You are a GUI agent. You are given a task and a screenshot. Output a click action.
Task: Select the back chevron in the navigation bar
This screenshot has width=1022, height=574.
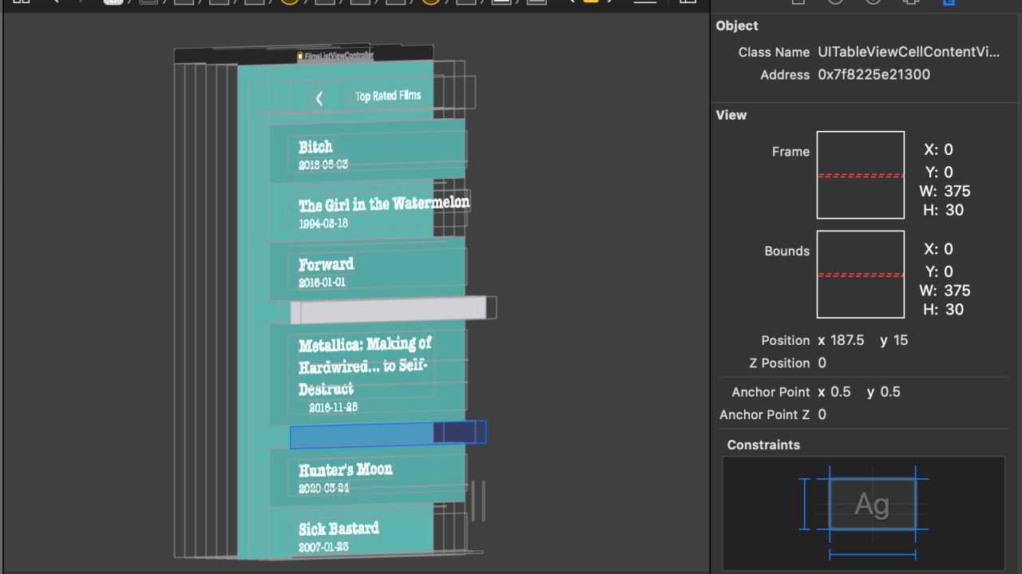point(319,98)
